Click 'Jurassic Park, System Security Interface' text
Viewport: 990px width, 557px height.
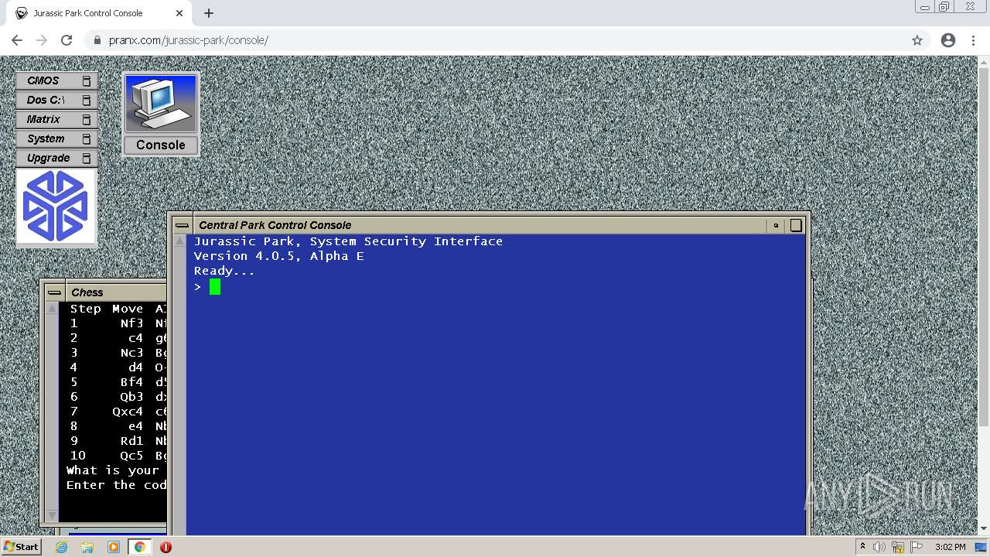348,241
